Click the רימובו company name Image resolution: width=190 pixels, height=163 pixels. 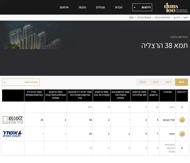click(172, 107)
